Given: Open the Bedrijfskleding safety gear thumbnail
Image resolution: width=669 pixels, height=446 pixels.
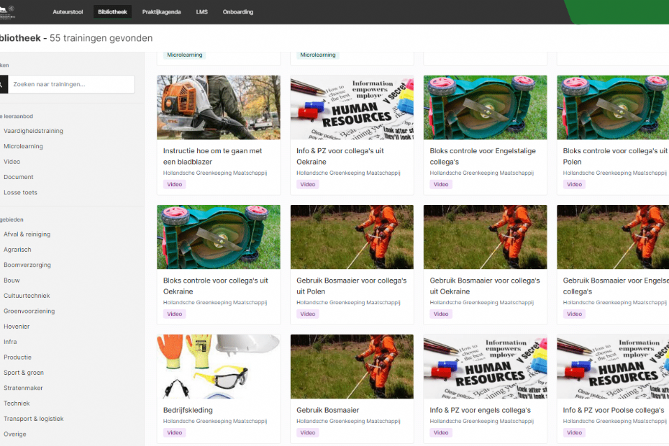Looking at the screenshot, I should [x=219, y=366].
